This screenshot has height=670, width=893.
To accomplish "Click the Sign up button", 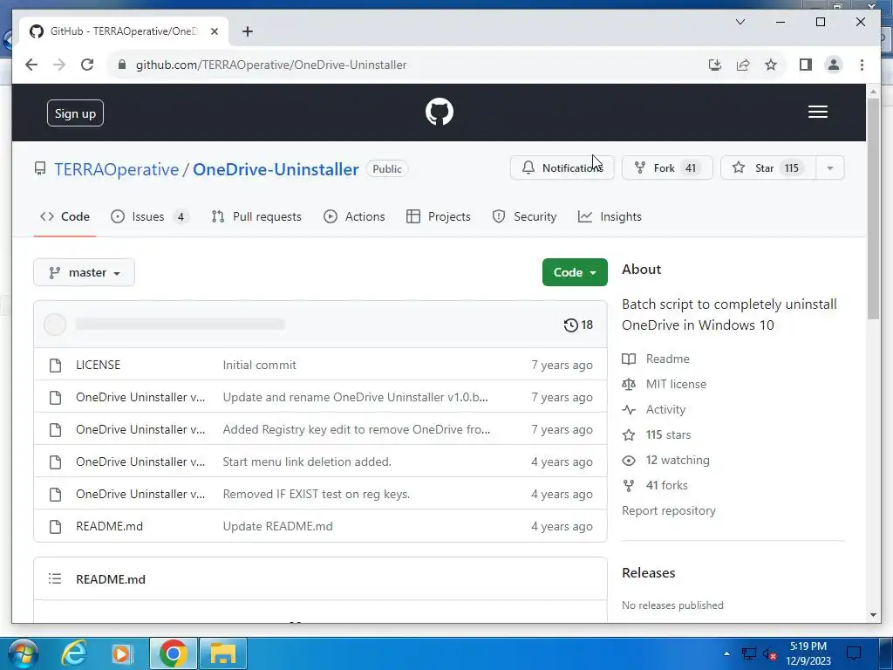I will click(75, 113).
